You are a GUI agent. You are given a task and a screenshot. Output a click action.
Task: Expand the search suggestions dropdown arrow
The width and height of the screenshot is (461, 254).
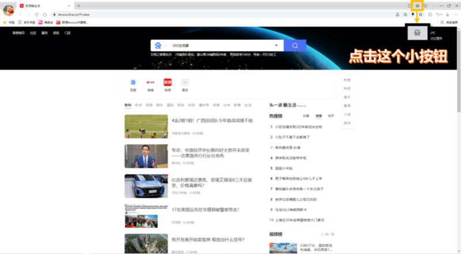point(276,46)
